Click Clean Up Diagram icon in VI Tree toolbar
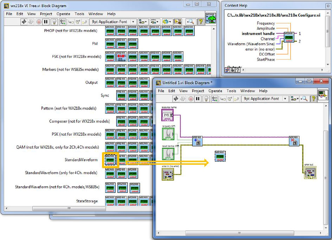 point(177,22)
